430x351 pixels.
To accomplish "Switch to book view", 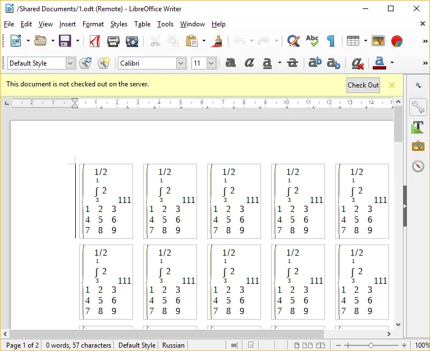I will 321,345.
